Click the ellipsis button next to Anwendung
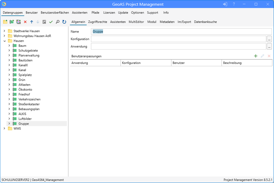274x183 pixels. pyautogui.click(x=269, y=46)
